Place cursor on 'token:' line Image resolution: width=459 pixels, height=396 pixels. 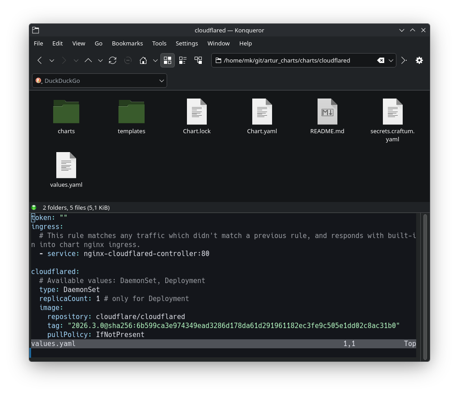click(49, 218)
